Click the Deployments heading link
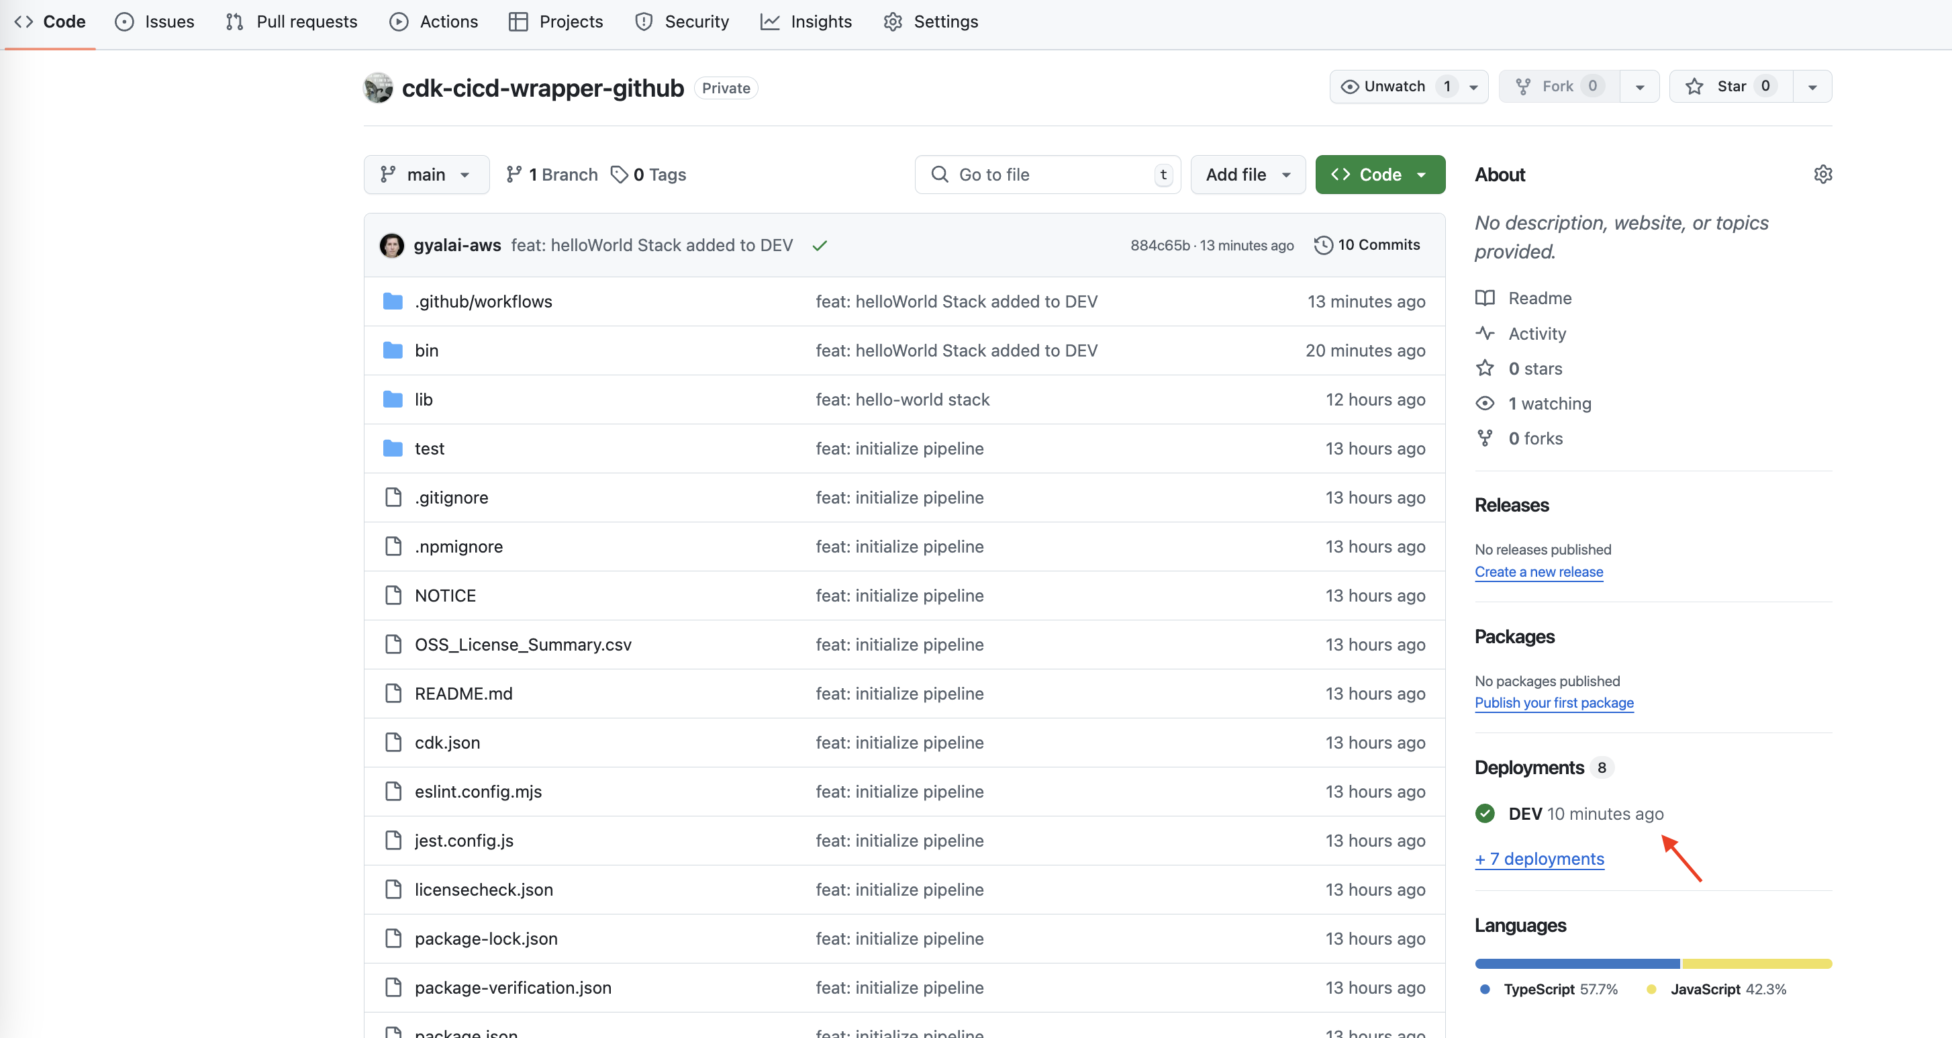 click(1529, 767)
